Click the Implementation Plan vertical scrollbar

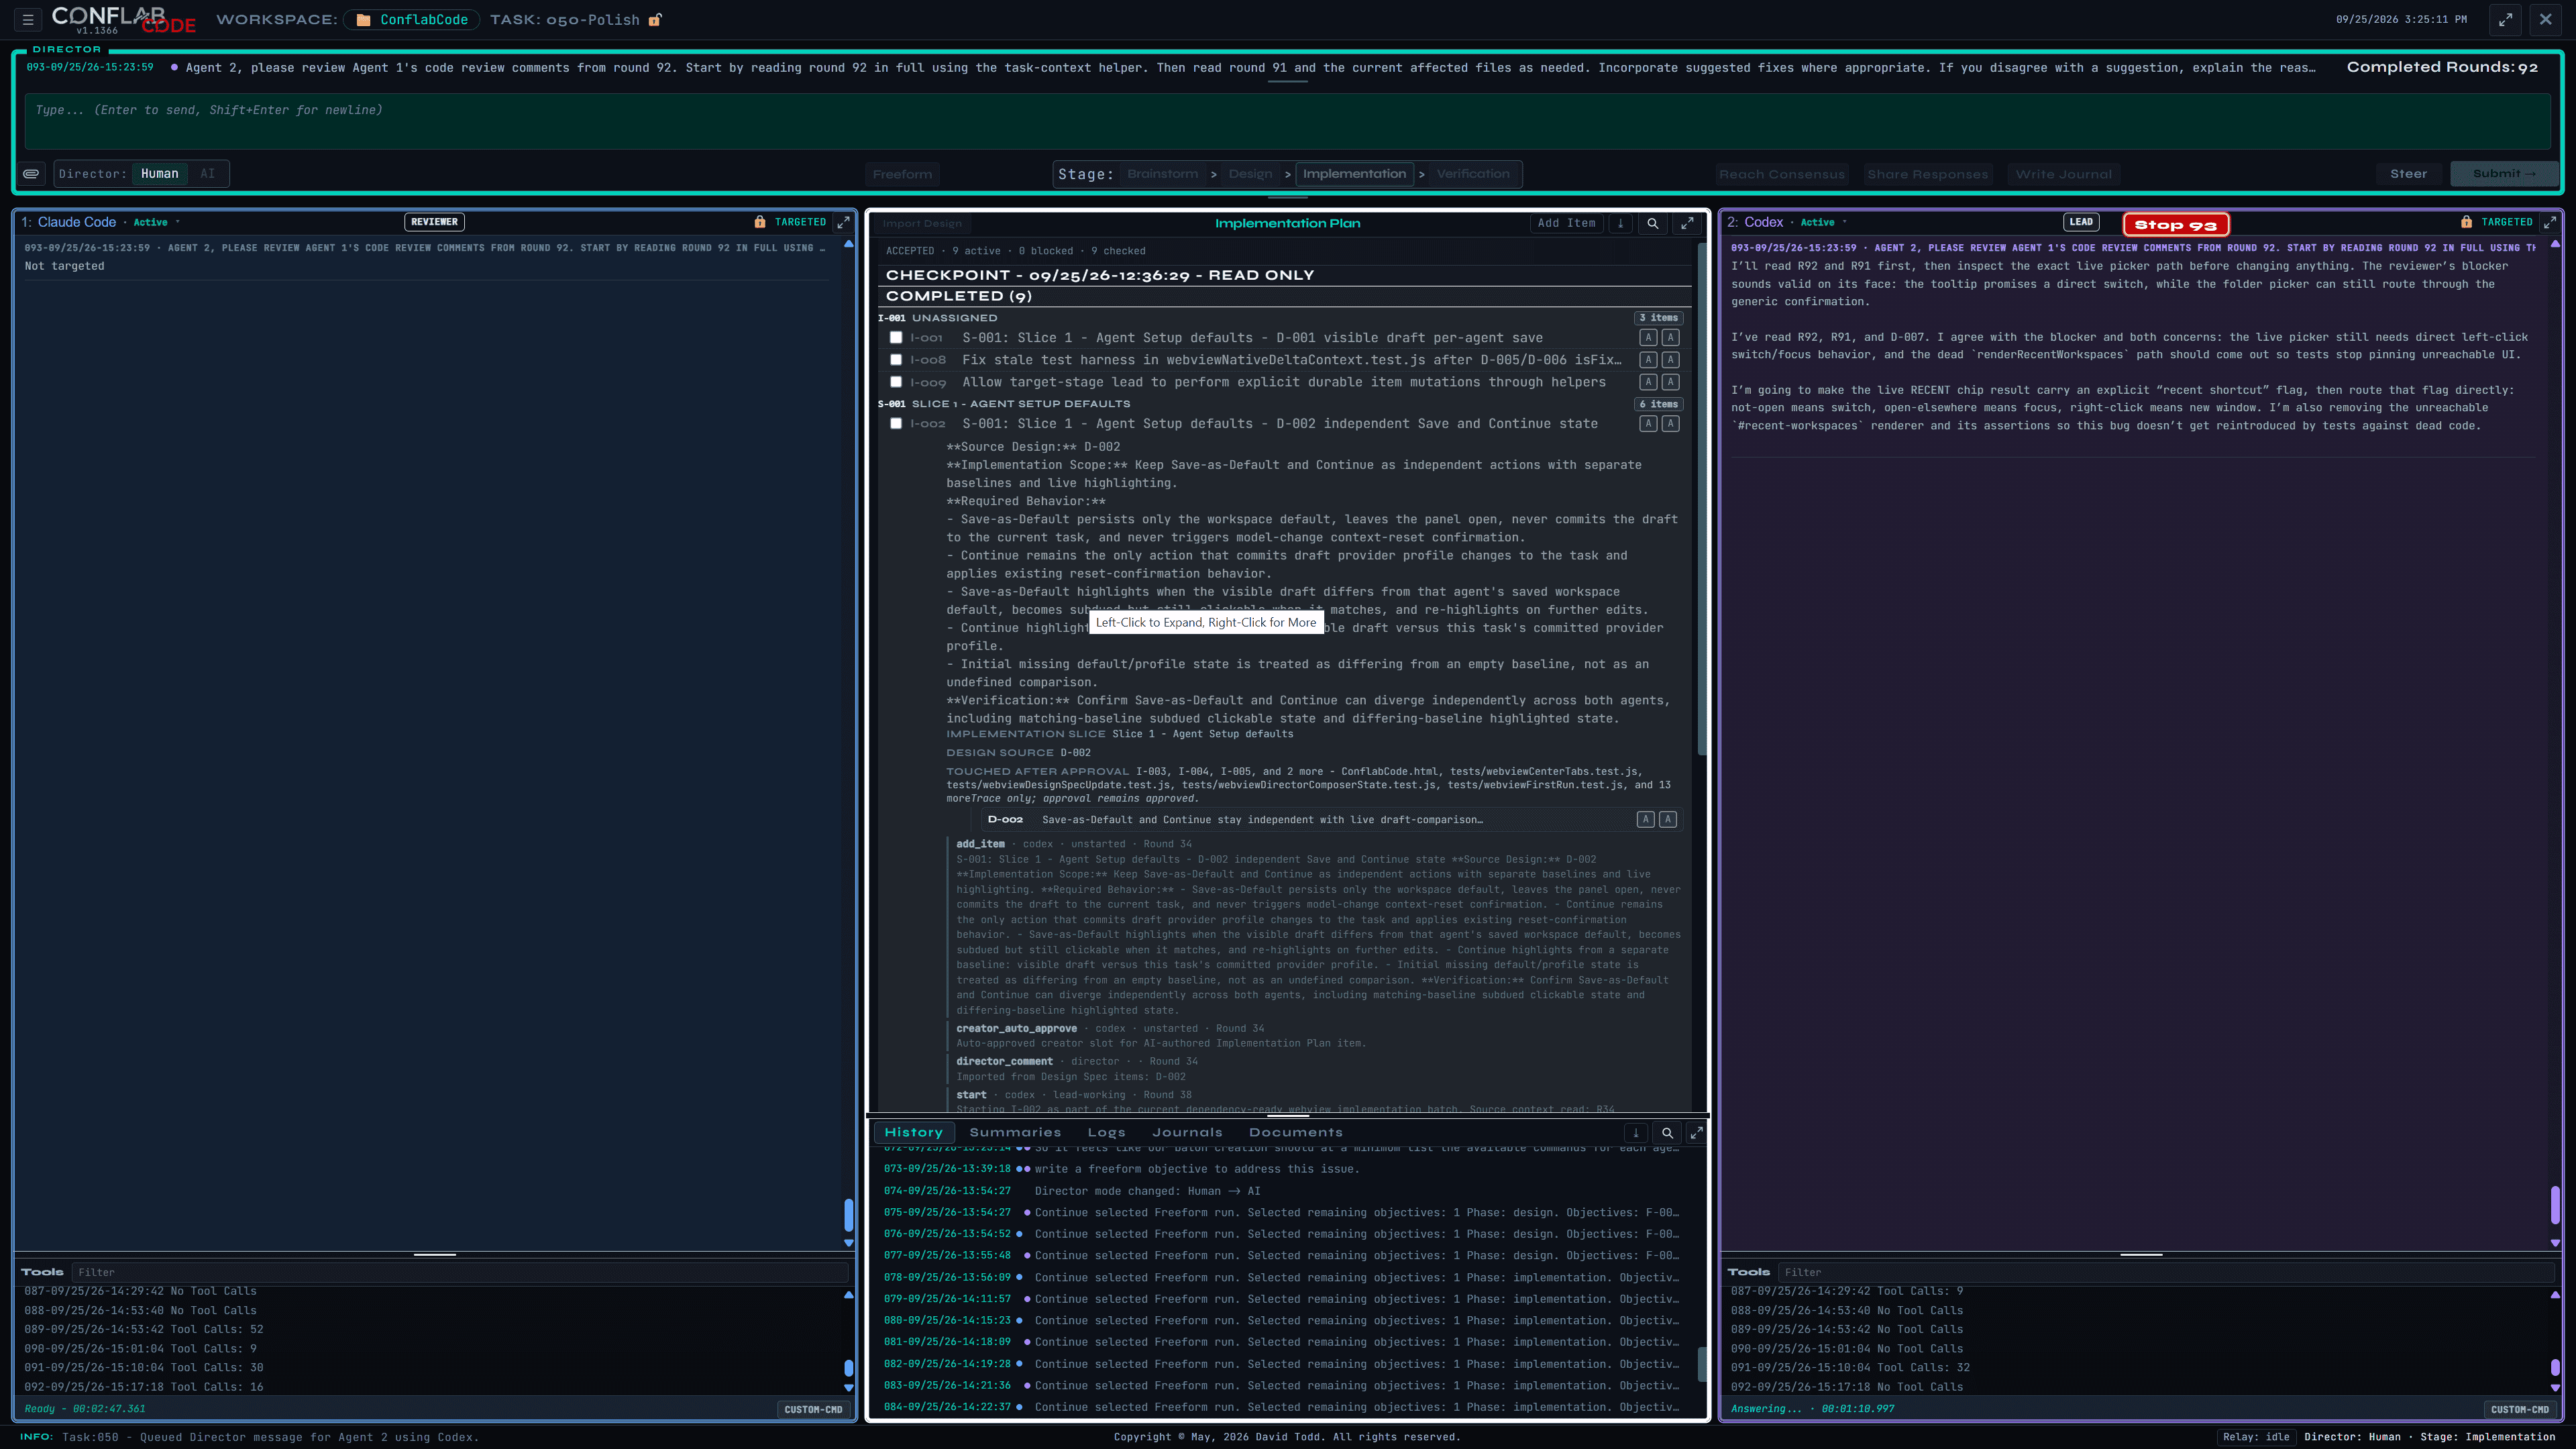pos(1702,498)
